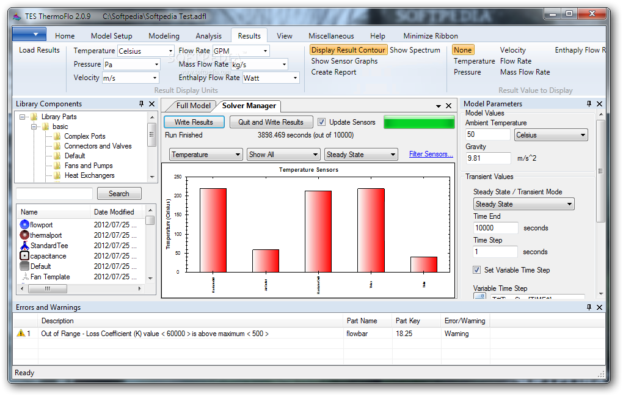Toggle the Update Sensors checkbox
The height and width of the screenshot is (396, 623).
click(321, 122)
